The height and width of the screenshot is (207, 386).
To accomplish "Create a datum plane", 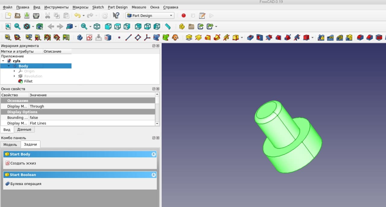I will click(138, 37).
